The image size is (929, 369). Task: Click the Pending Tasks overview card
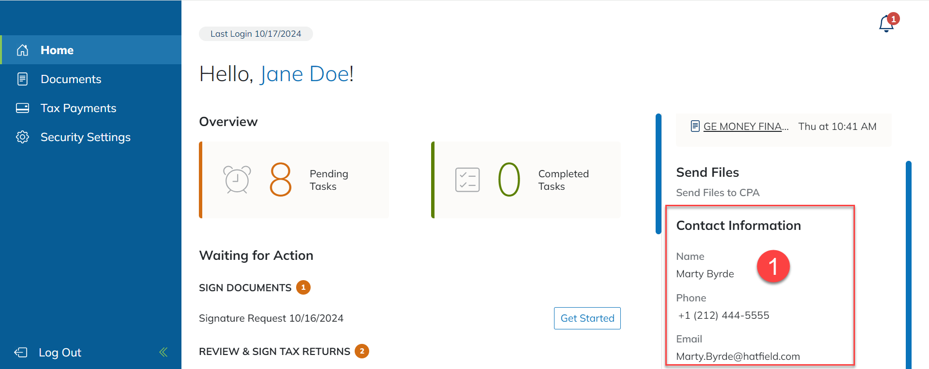click(294, 180)
